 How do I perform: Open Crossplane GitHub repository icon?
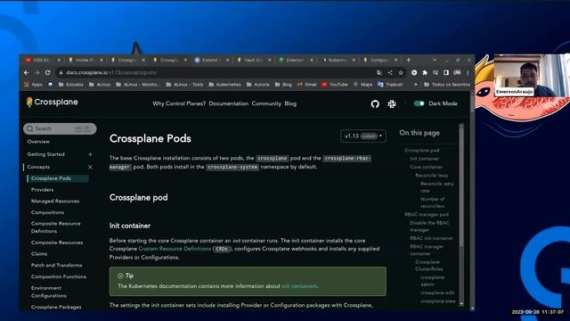click(375, 104)
